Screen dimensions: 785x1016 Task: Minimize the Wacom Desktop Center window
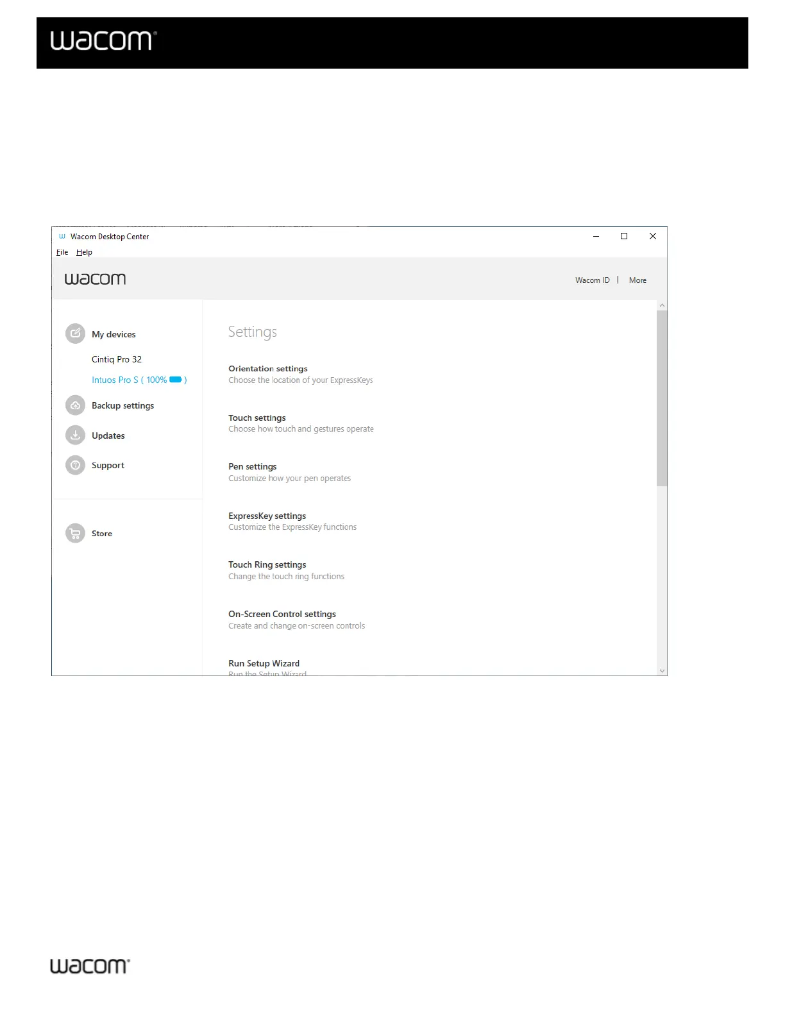596,236
